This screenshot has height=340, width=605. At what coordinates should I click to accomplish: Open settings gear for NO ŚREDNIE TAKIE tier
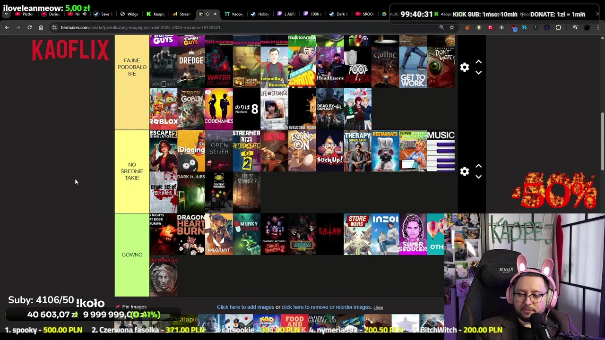465,171
